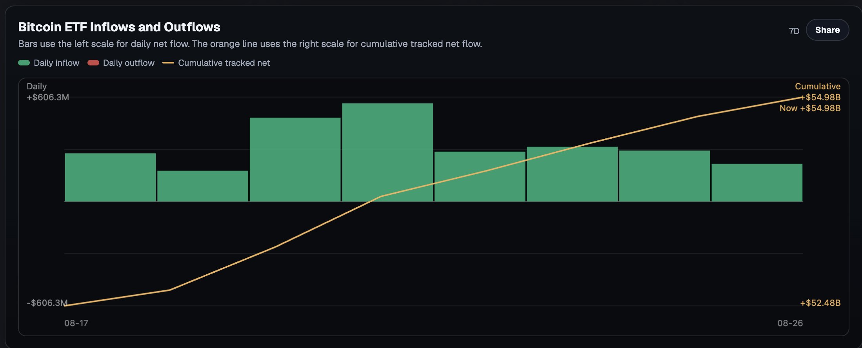This screenshot has height=348, width=862.
Task: Select the tallest green inflow bar
Action: (x=387, y=152)
